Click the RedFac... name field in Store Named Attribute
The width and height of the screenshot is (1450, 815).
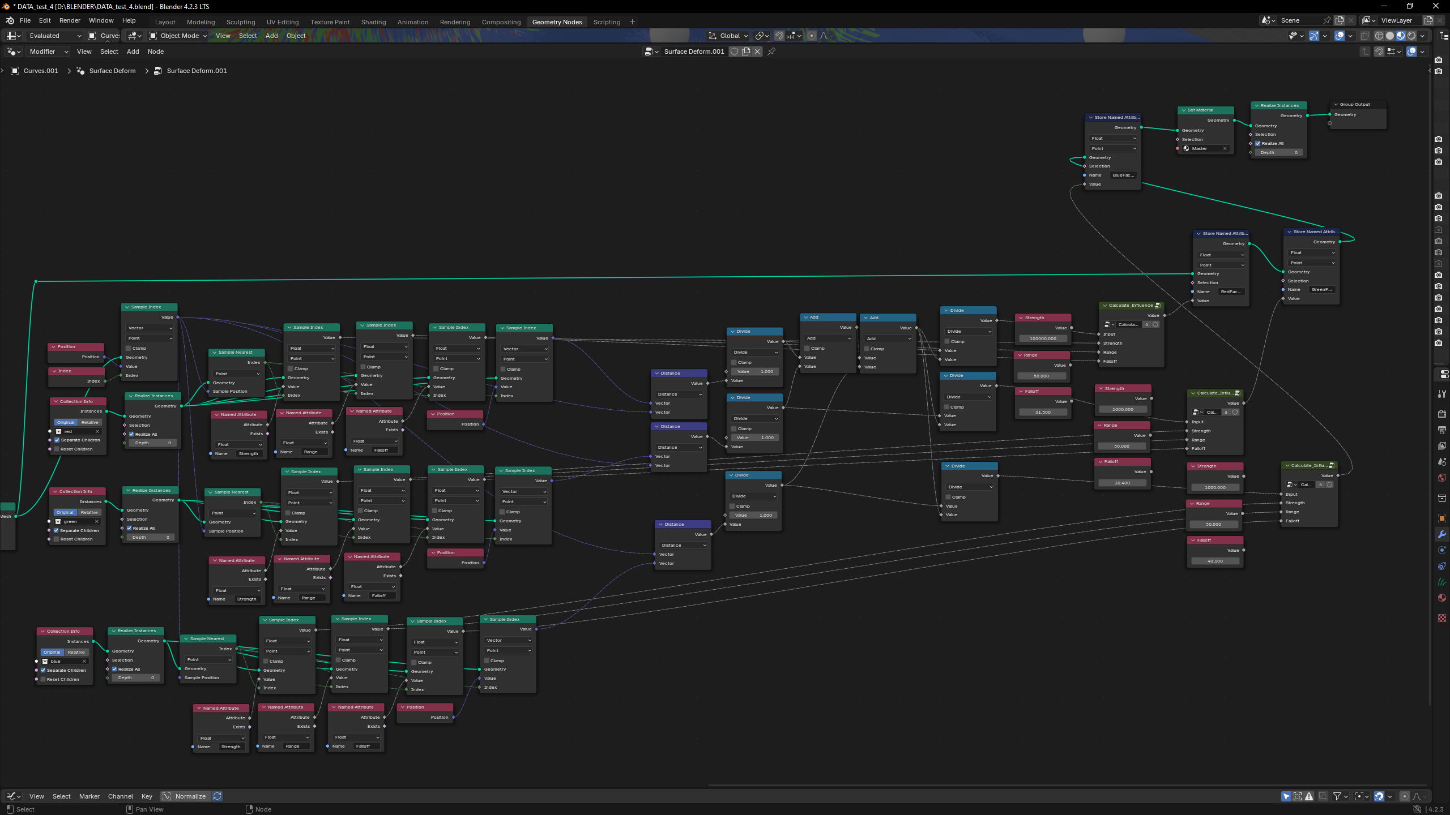[1230, 291]
